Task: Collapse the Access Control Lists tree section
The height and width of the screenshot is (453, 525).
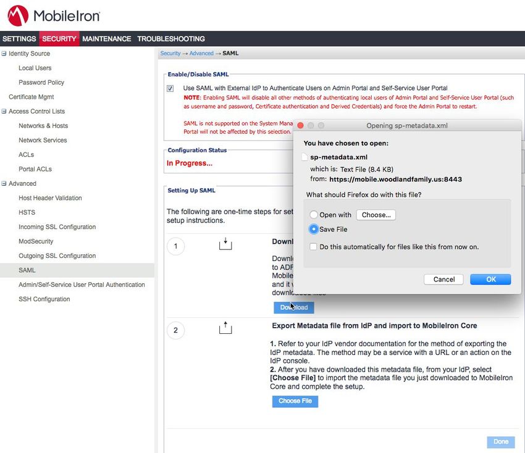Action: click(x=4, y=112)
